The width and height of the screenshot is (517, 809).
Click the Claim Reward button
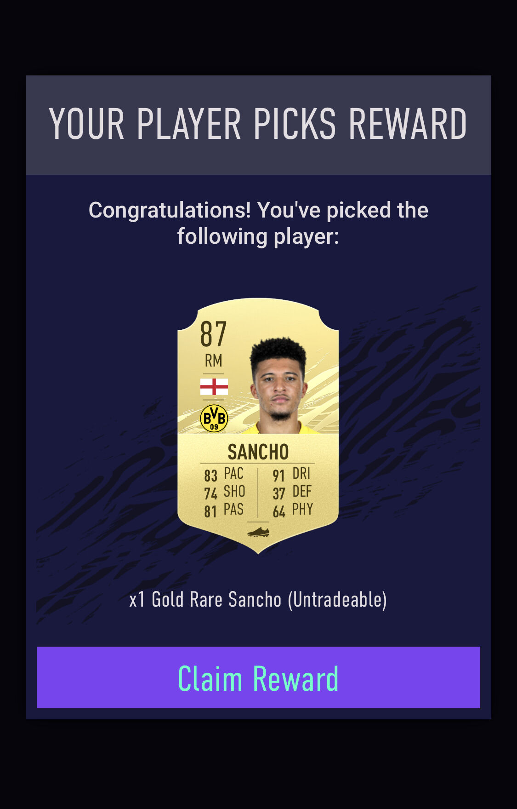(258, 677)
